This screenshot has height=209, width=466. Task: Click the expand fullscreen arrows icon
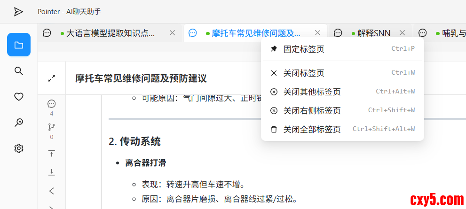click(52, 78)
